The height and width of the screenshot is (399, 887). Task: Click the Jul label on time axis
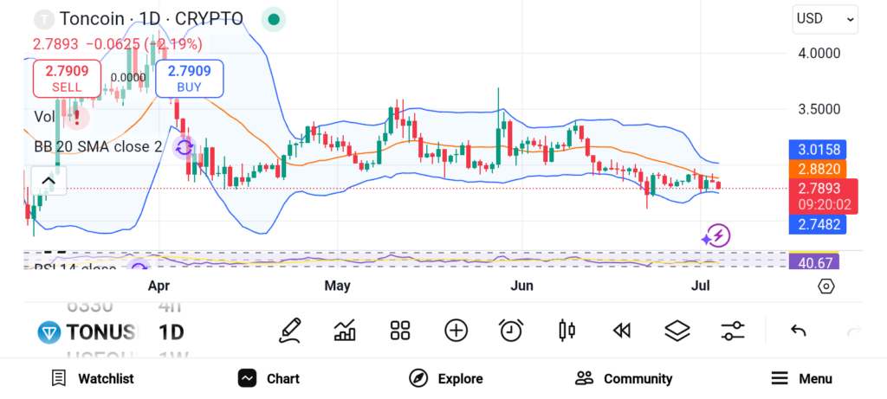[x=700, y=286]
